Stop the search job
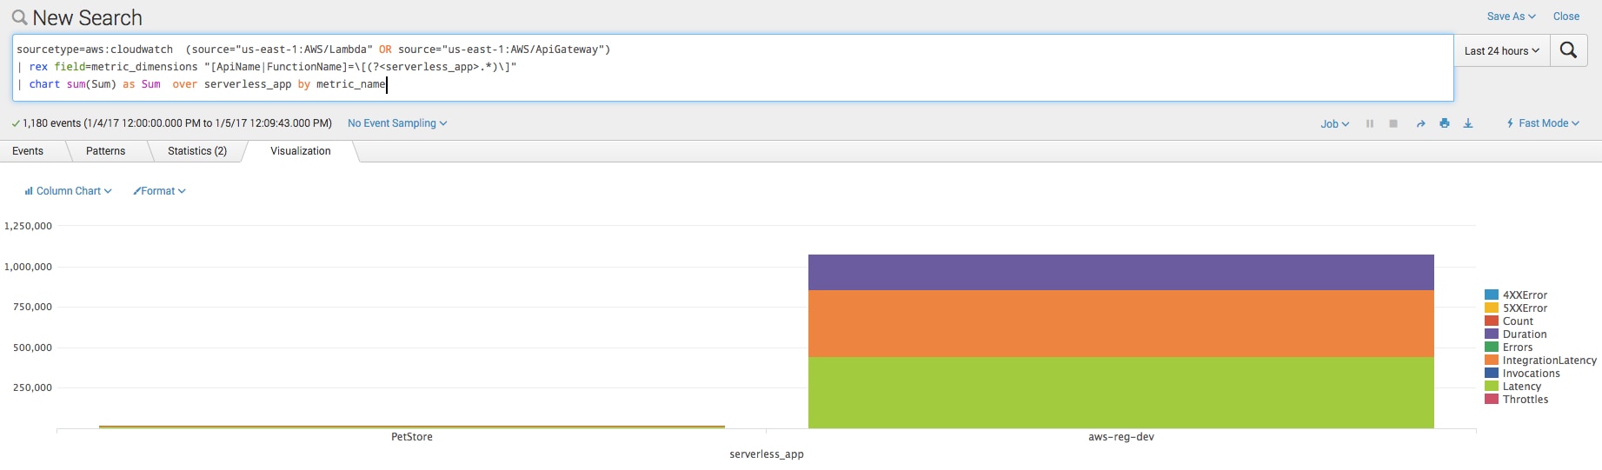Viewport: 1602px width, 470px height. click(x=1393, y=123)
